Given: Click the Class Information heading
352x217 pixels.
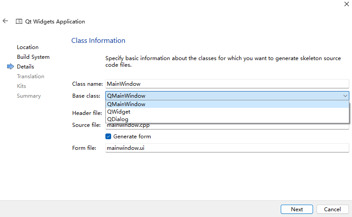Looking at the screenshot, I should pyautogui.click(x=98, y=41).
